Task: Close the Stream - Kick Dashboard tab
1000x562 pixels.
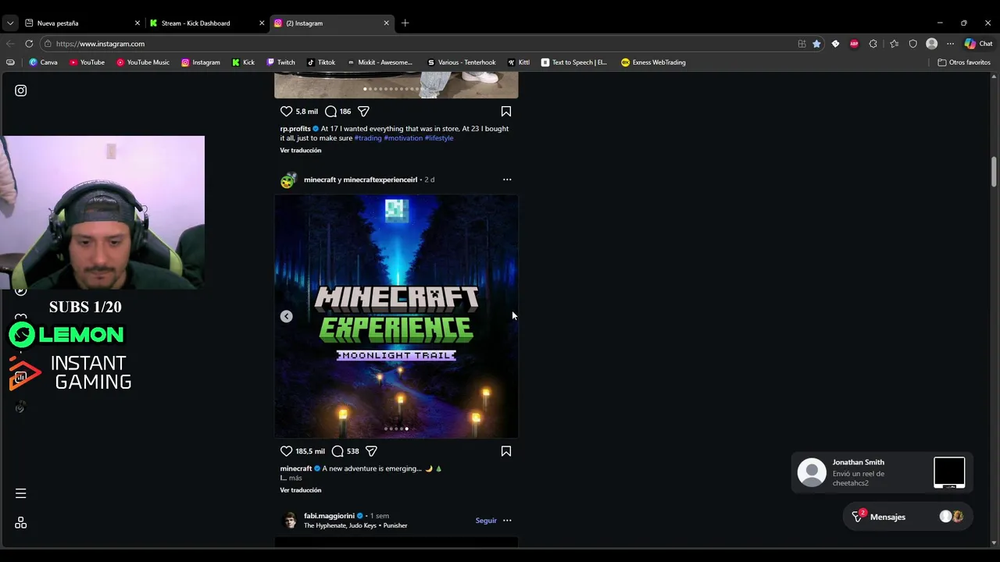Action: click(262, 23)
